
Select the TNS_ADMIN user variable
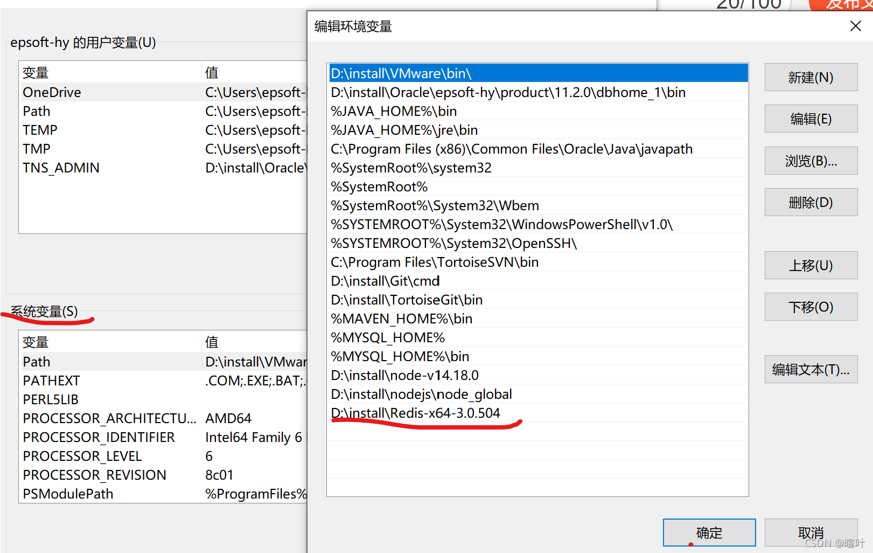(163, 168)
